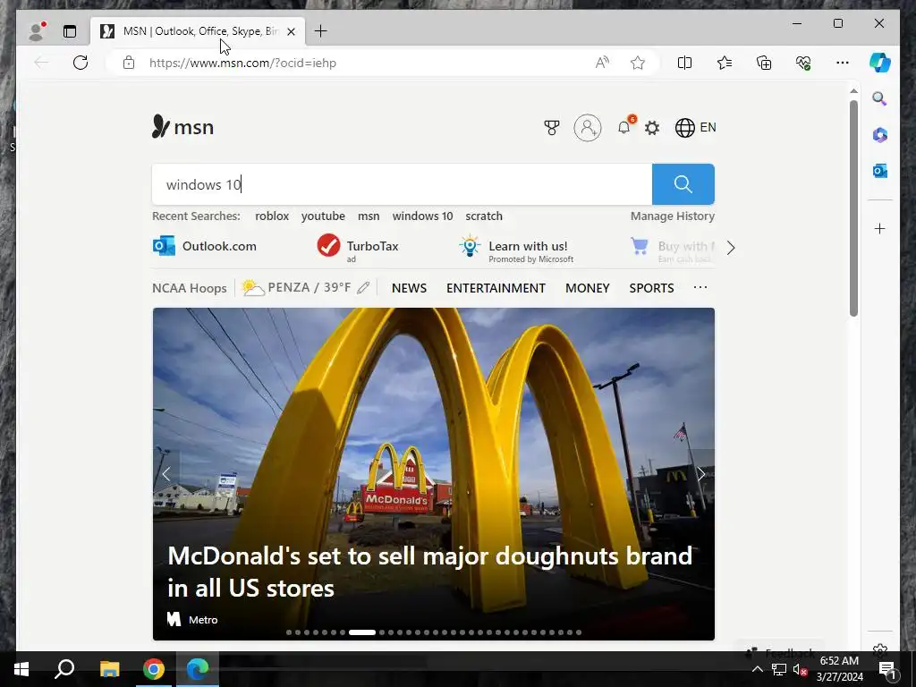Open Outlook.com shortcut
Image resolution: width=916 pixels, height=687 pixels.
(x=205, y=247)
